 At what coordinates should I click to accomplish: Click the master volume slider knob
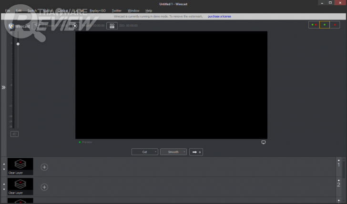[x=18, y=44]
